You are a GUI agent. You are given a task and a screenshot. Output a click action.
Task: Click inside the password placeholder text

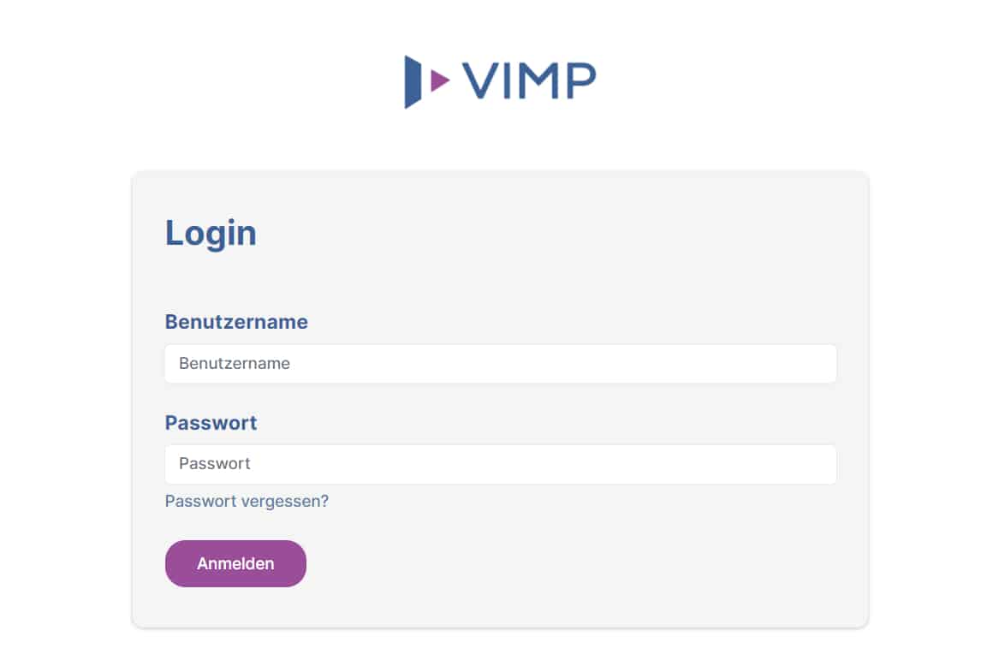click(214, 463)
